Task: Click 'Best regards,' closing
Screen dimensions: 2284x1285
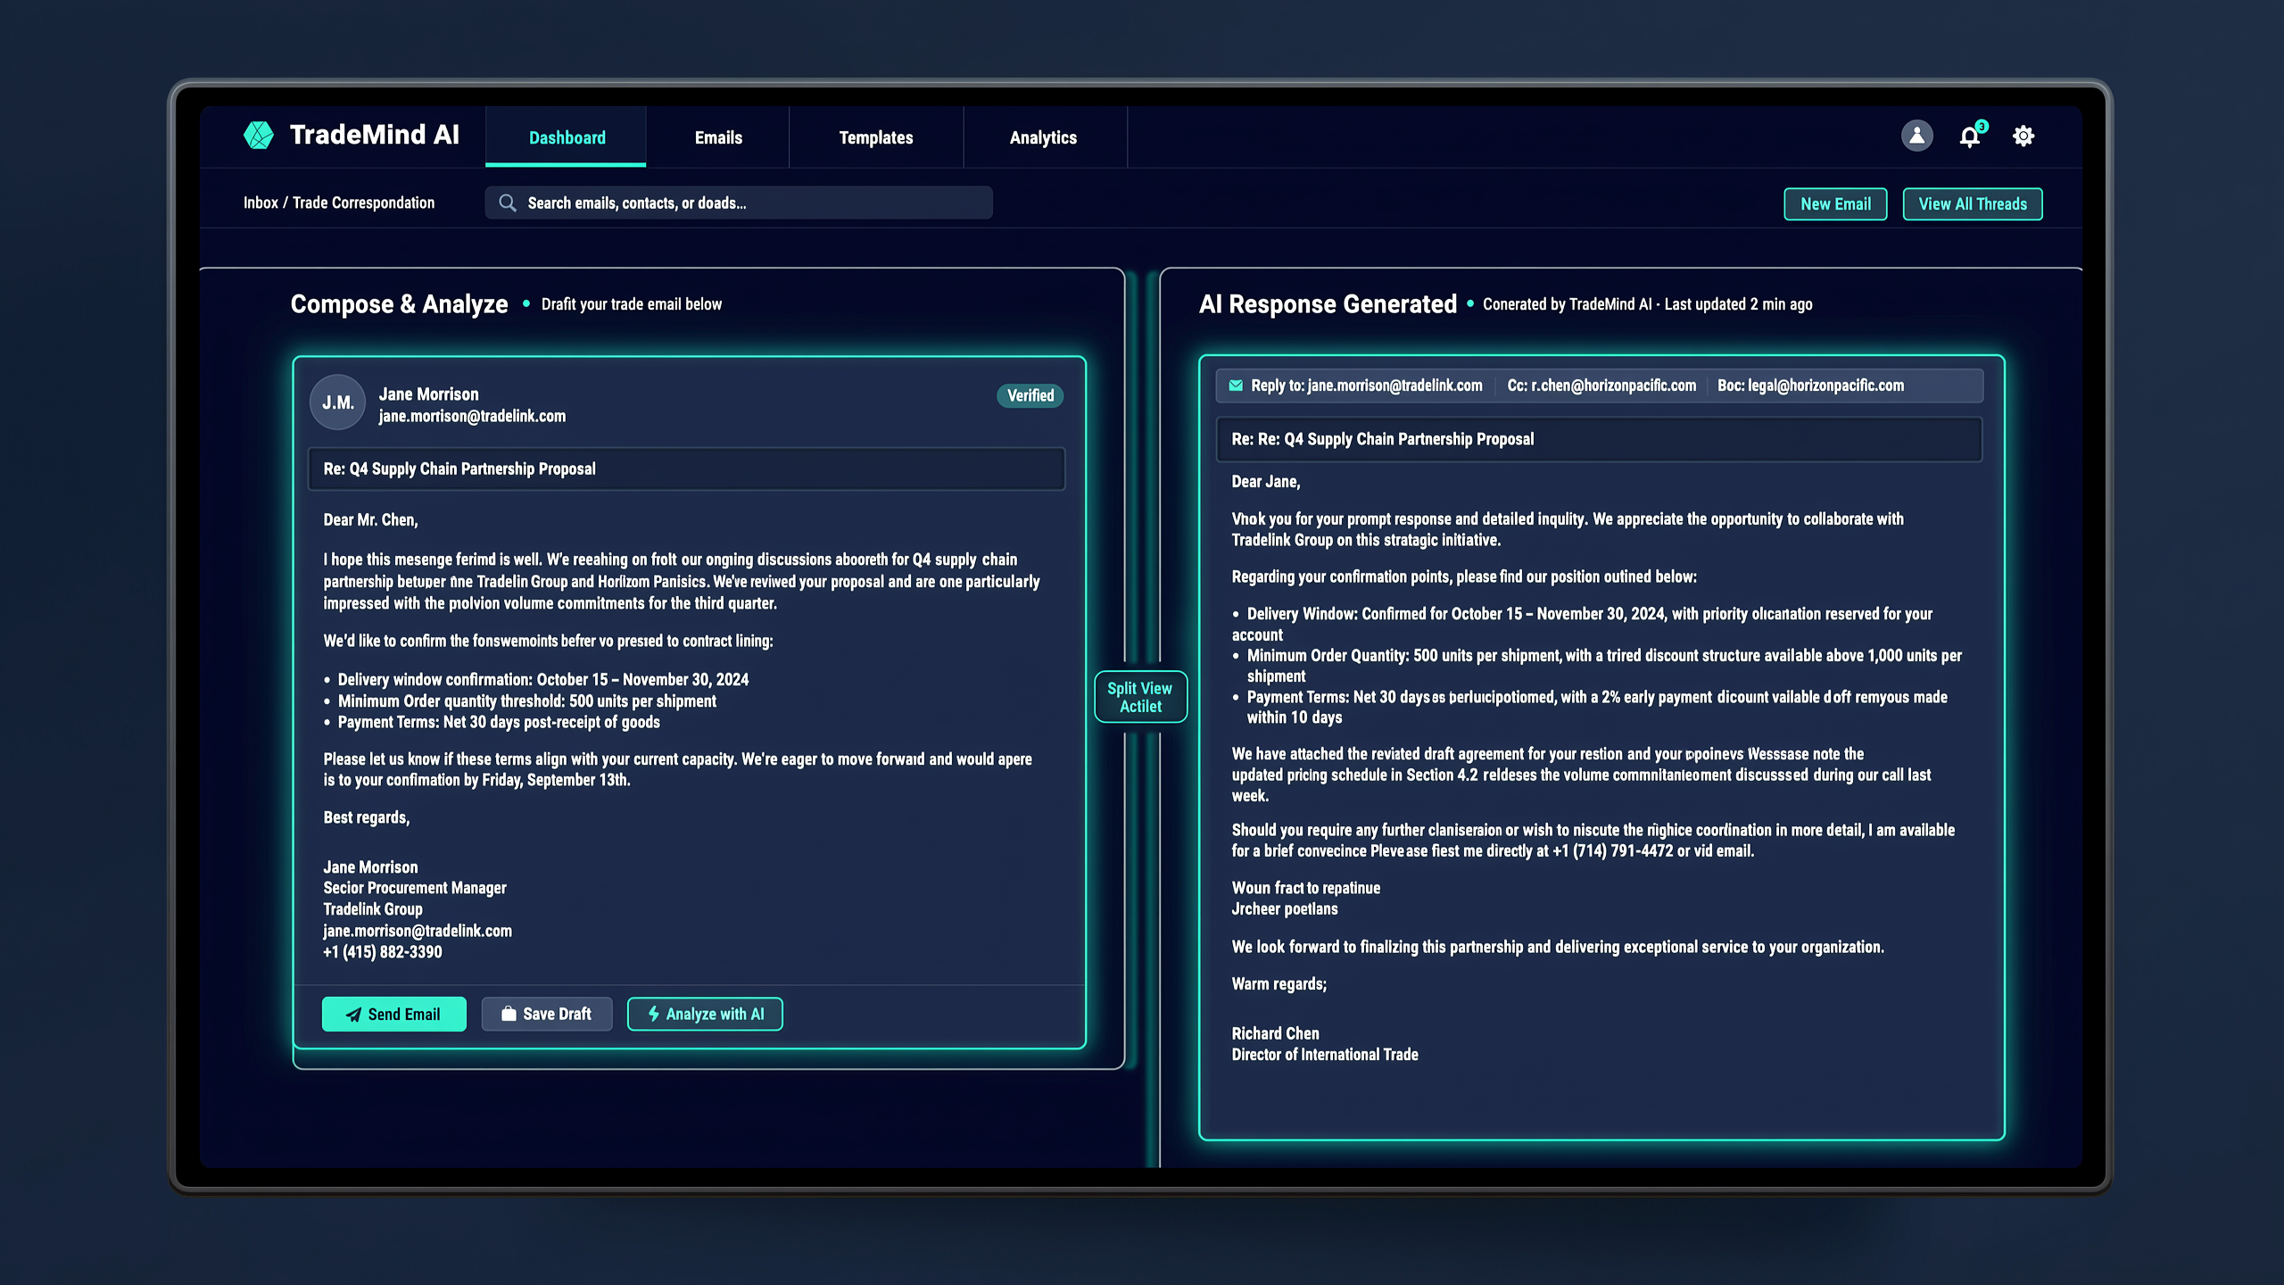Action: pyautogui.click(x=367, y=817)
